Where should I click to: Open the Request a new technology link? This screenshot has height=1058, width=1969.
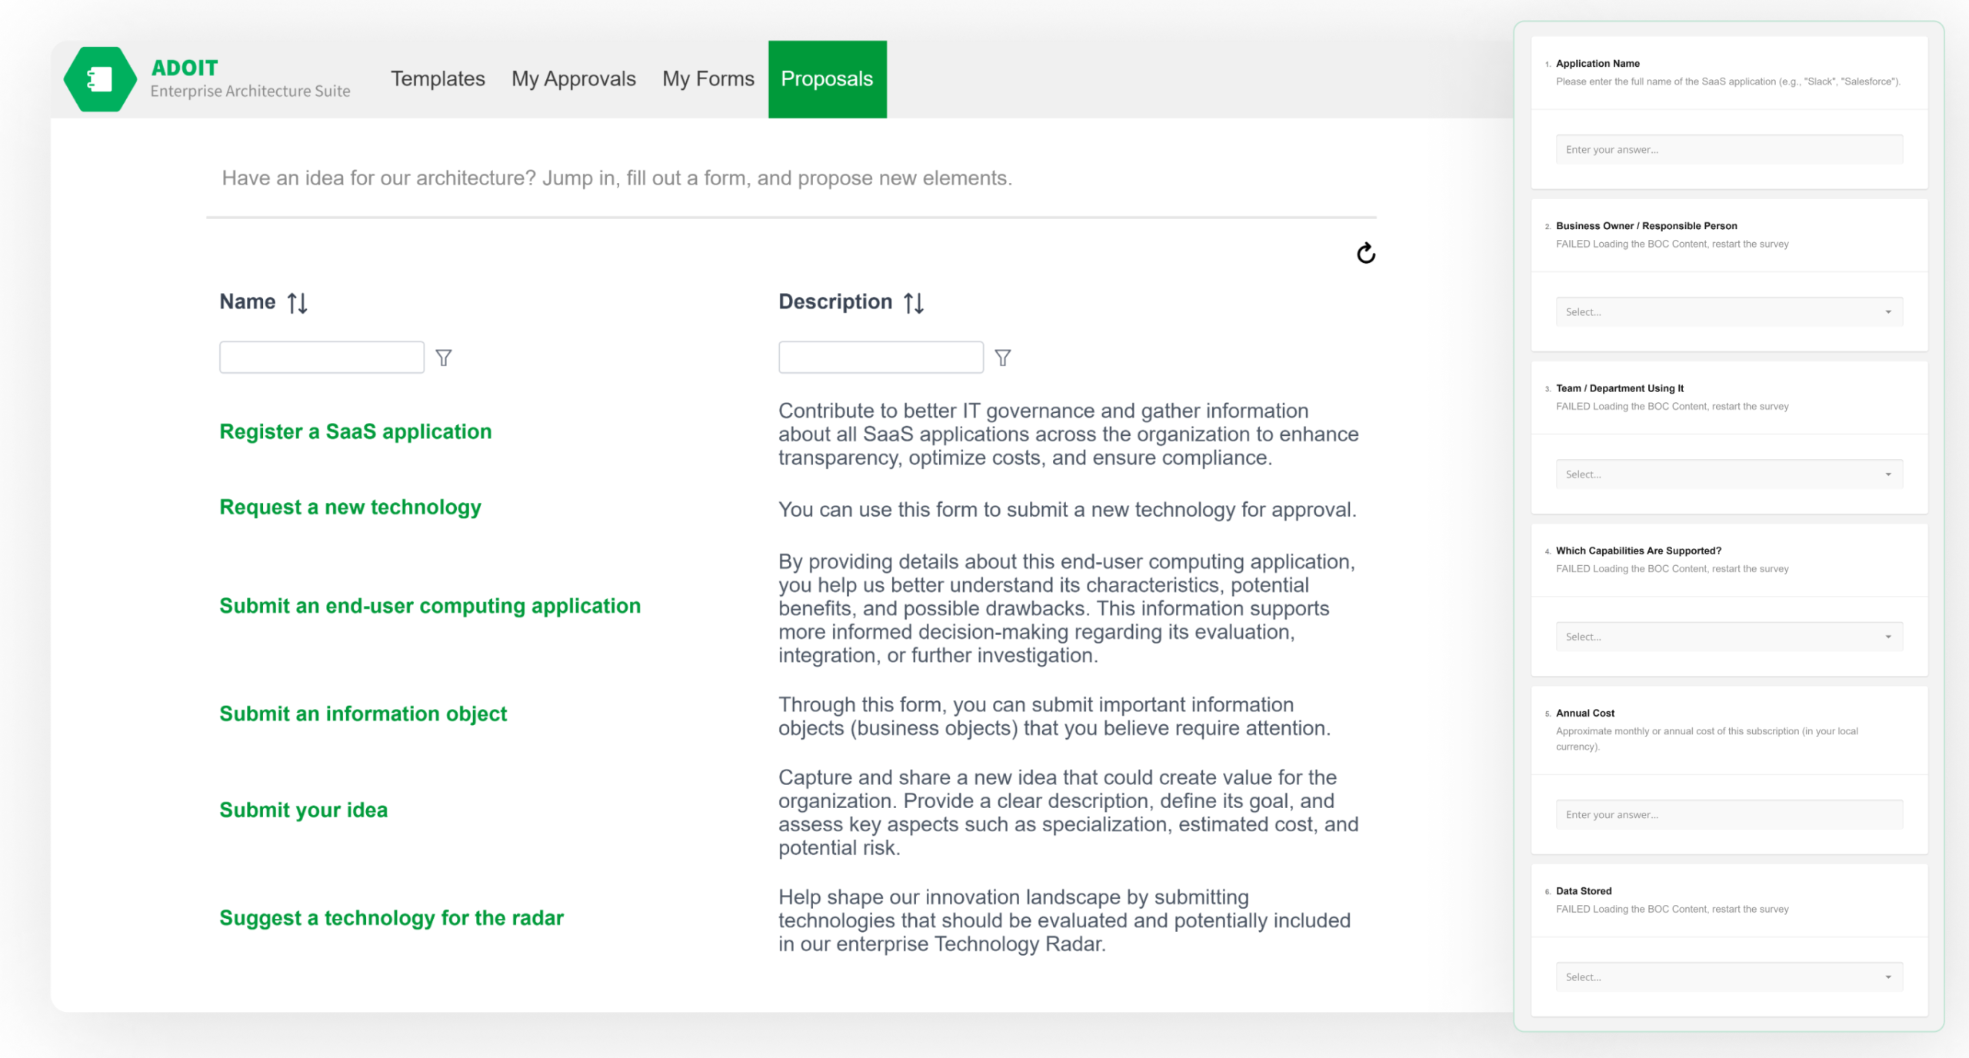click(350, 507)
